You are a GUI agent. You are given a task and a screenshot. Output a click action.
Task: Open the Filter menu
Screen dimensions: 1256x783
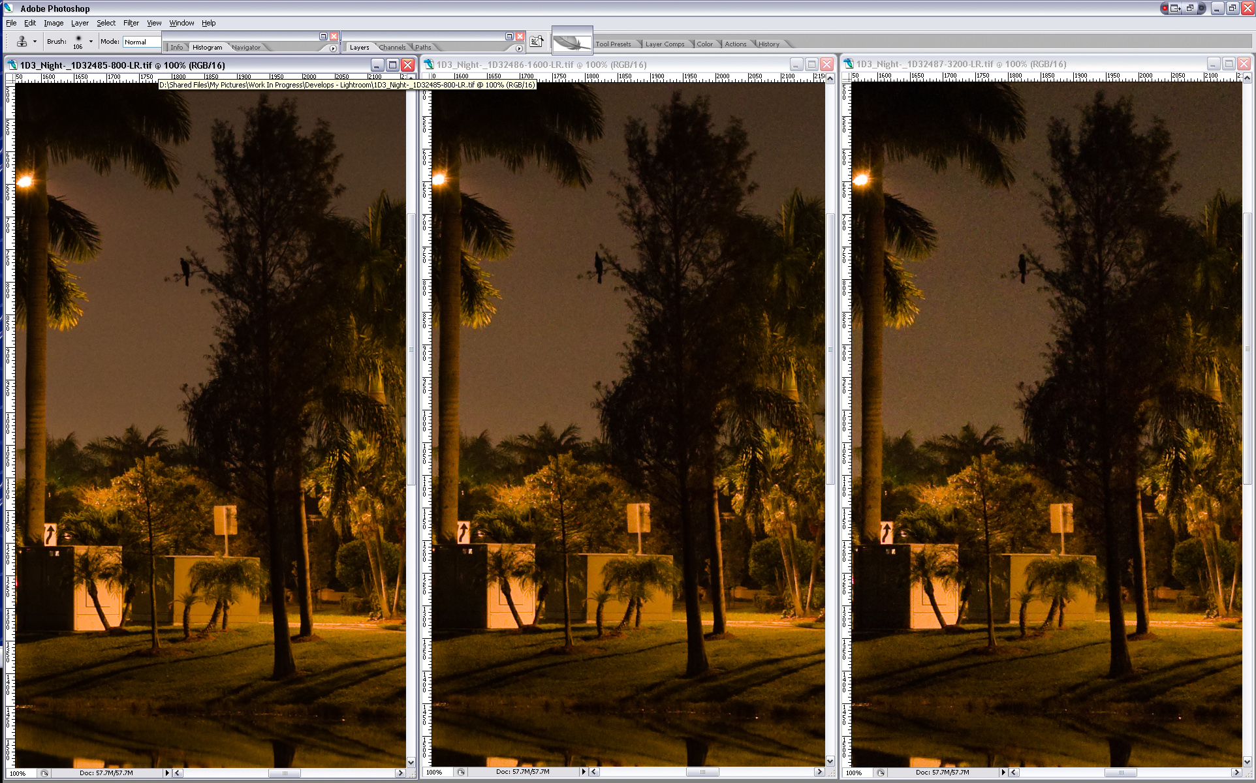pos(131,23)
